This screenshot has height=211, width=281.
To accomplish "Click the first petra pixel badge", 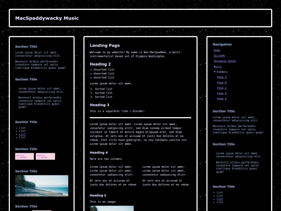I will tap(24, 156).
